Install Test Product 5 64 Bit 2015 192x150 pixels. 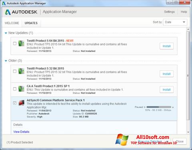167,46
